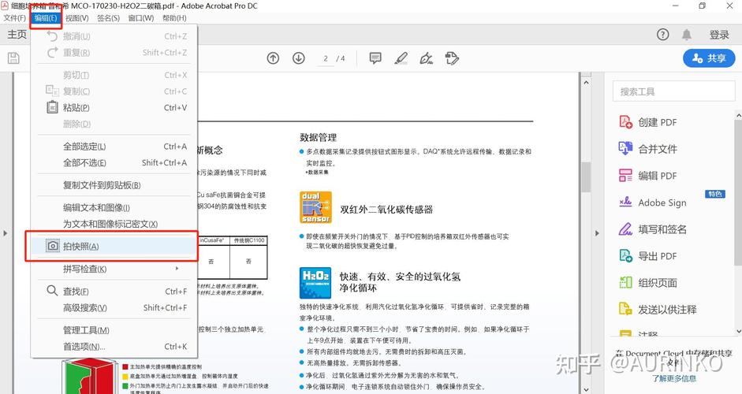Open the 填写和签名 tool
The image size is (742, 394).
(x=653, y=229)
